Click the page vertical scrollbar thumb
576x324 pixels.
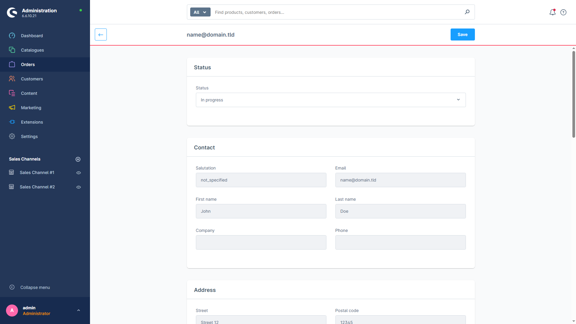click(574, 94)
